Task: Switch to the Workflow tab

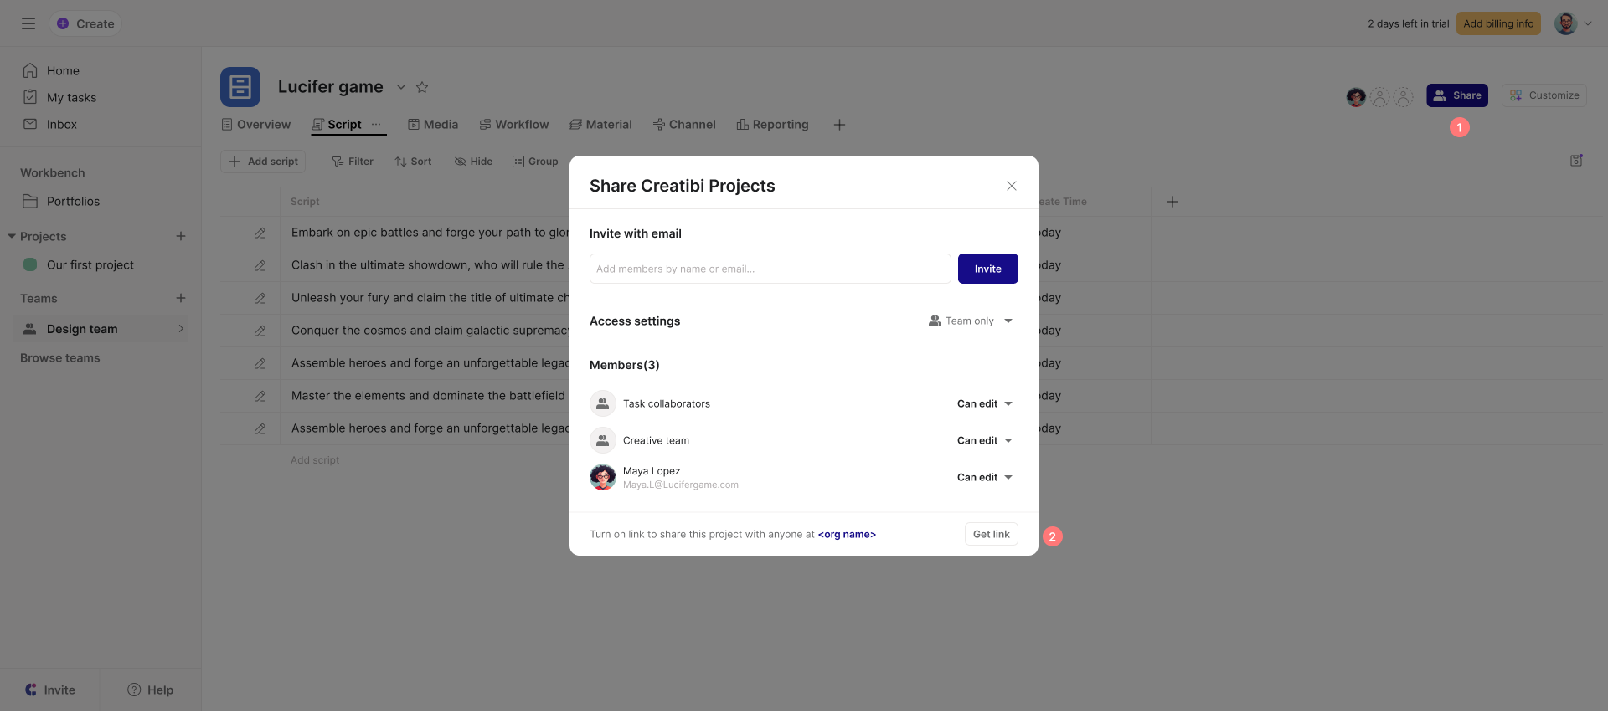Action: pos(514,125)
